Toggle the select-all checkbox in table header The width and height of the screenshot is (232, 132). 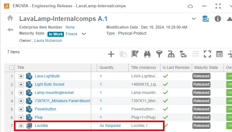(x=11, y=68)
